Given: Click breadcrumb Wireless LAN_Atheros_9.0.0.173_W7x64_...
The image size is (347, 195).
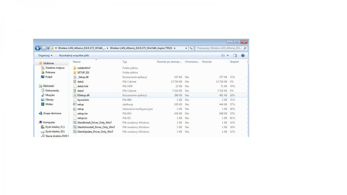Looking at the screenshot, I should click(82, 48).
